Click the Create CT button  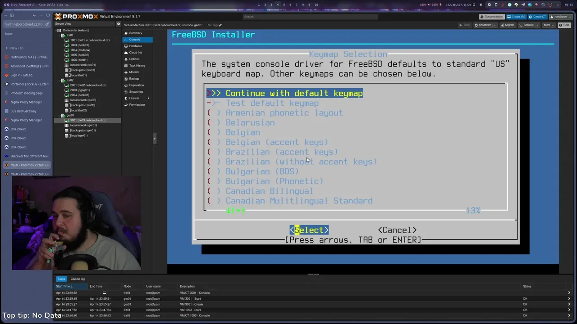click(x=538, y=17)
